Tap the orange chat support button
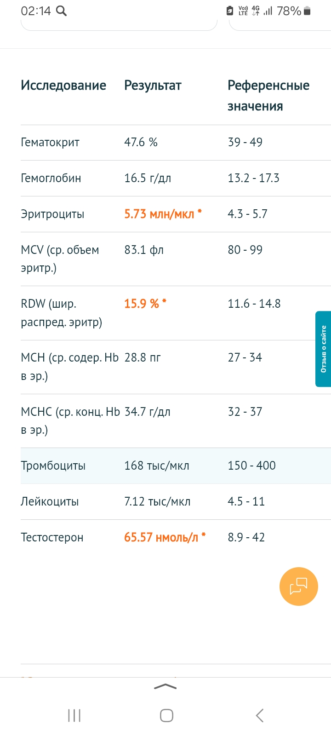 [x=298, y=586]
